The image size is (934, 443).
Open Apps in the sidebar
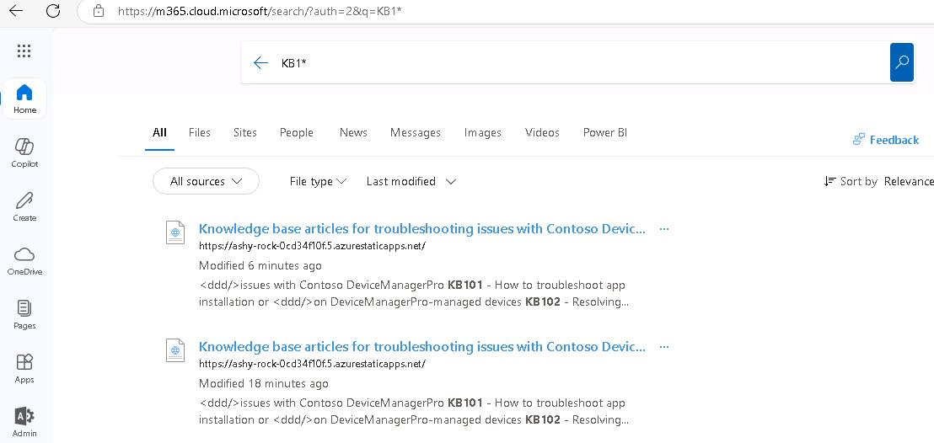[x=24, y=369]
